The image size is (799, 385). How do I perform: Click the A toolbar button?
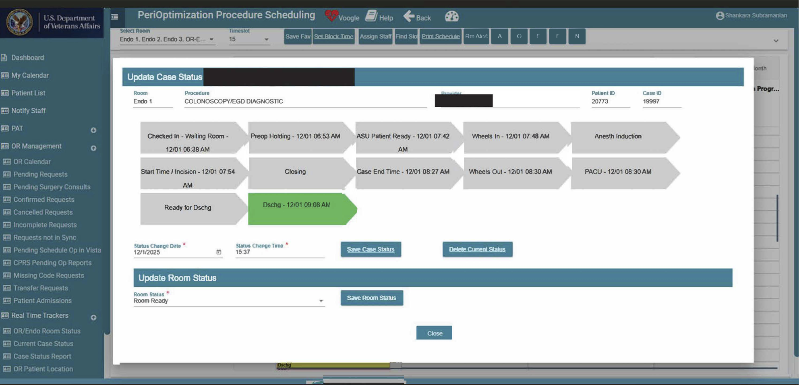point(500,36)
